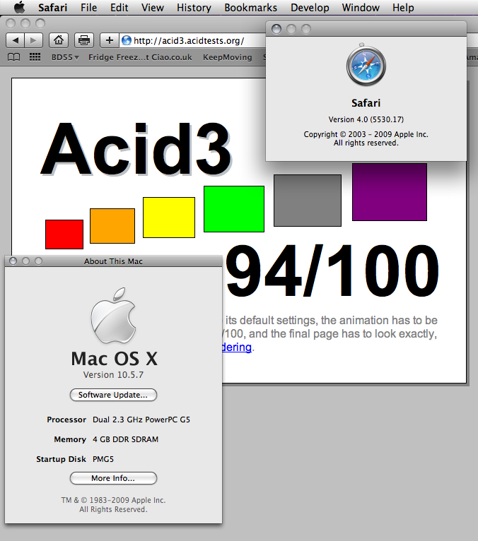
Task: Click the Mac OS X heading text
Action: pos(114,359)
